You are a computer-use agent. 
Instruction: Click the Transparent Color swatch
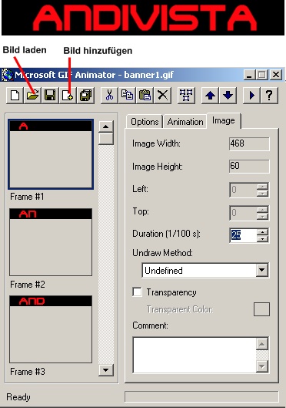pos(261,309)
